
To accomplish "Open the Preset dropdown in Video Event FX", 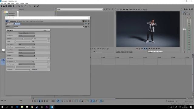I will click(x=49, y=27).
